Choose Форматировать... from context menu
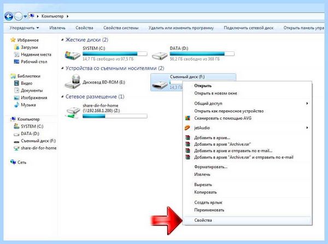This screenshot has width=328, height=244. pyautogui.click(x=247, y=166)
